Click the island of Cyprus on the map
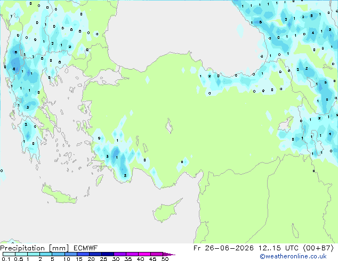 (x=166, y=211)
